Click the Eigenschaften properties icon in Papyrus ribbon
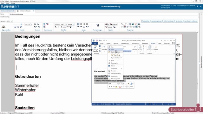The width and height of the screenshot is (203, 114). click(x=3, y=27)
